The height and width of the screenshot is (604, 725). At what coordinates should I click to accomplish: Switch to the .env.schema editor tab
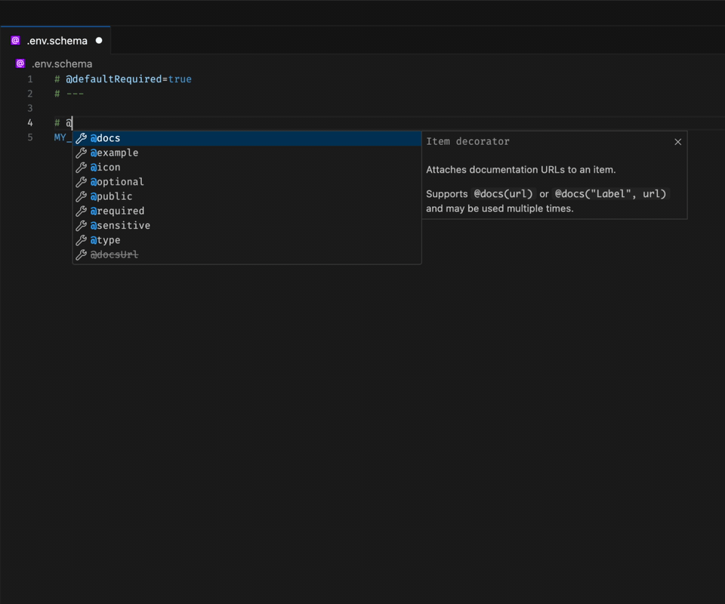tap(55, 41)
